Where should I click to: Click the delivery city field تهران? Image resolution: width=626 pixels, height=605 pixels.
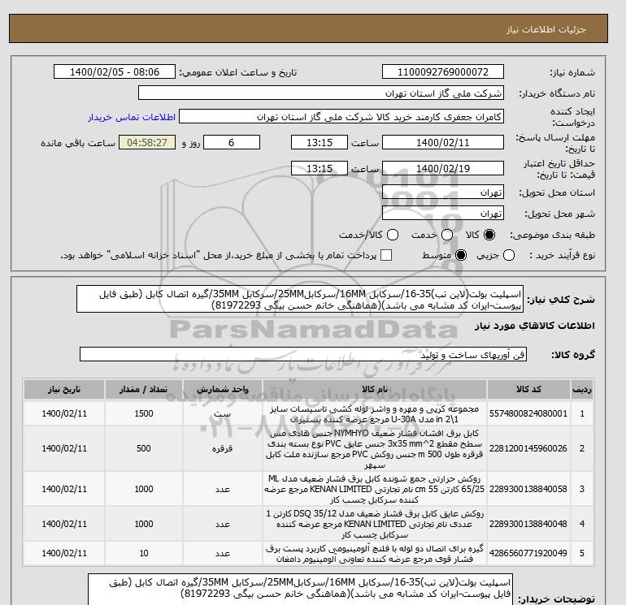[443, 214]
